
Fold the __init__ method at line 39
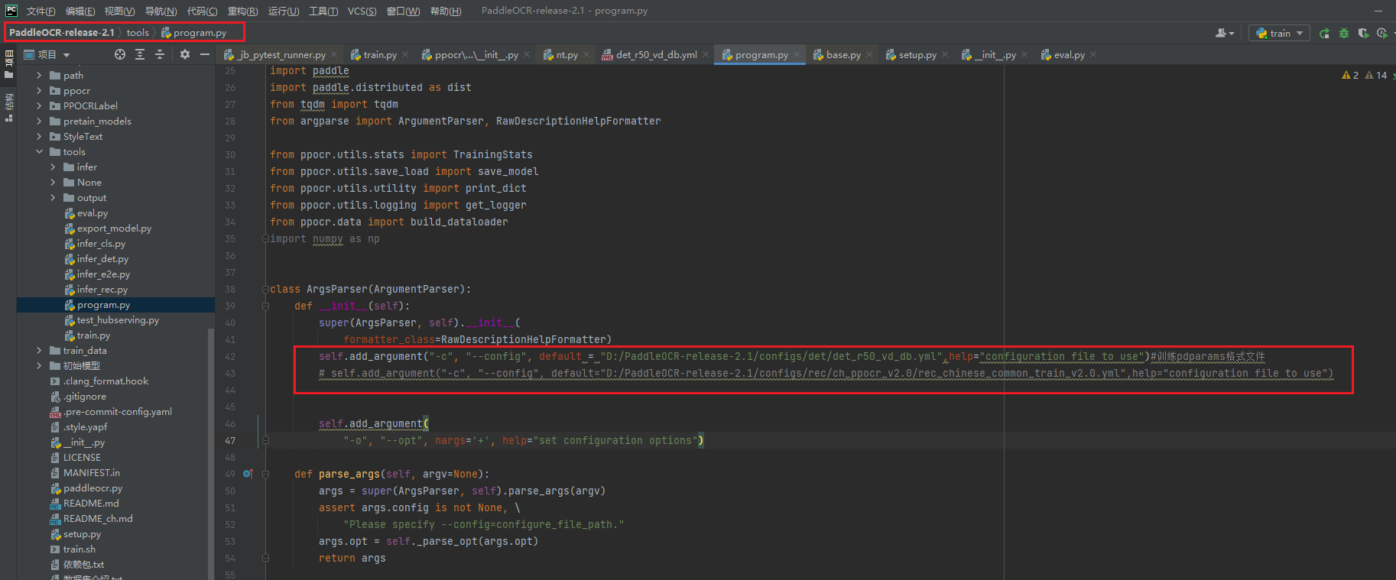click(x=265, y=306)
